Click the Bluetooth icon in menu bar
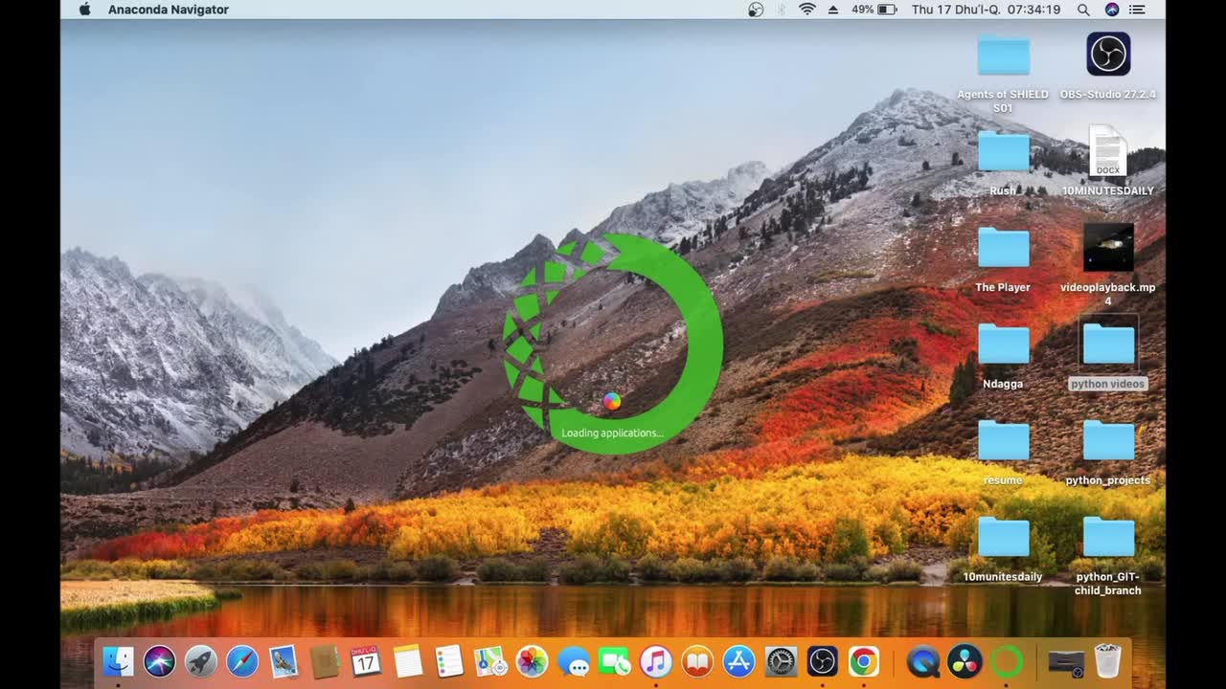The image size is (1226, 689). click(x=781, y=10)
